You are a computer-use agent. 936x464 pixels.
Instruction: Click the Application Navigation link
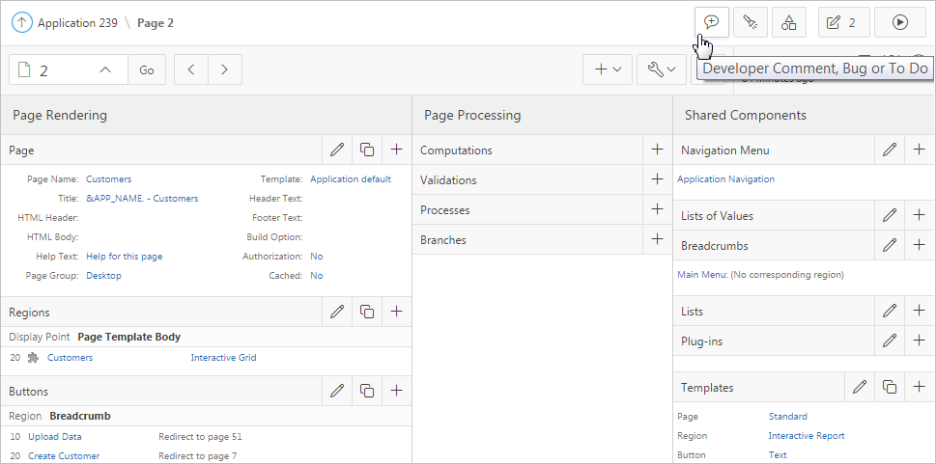click(x=725, y=178)
